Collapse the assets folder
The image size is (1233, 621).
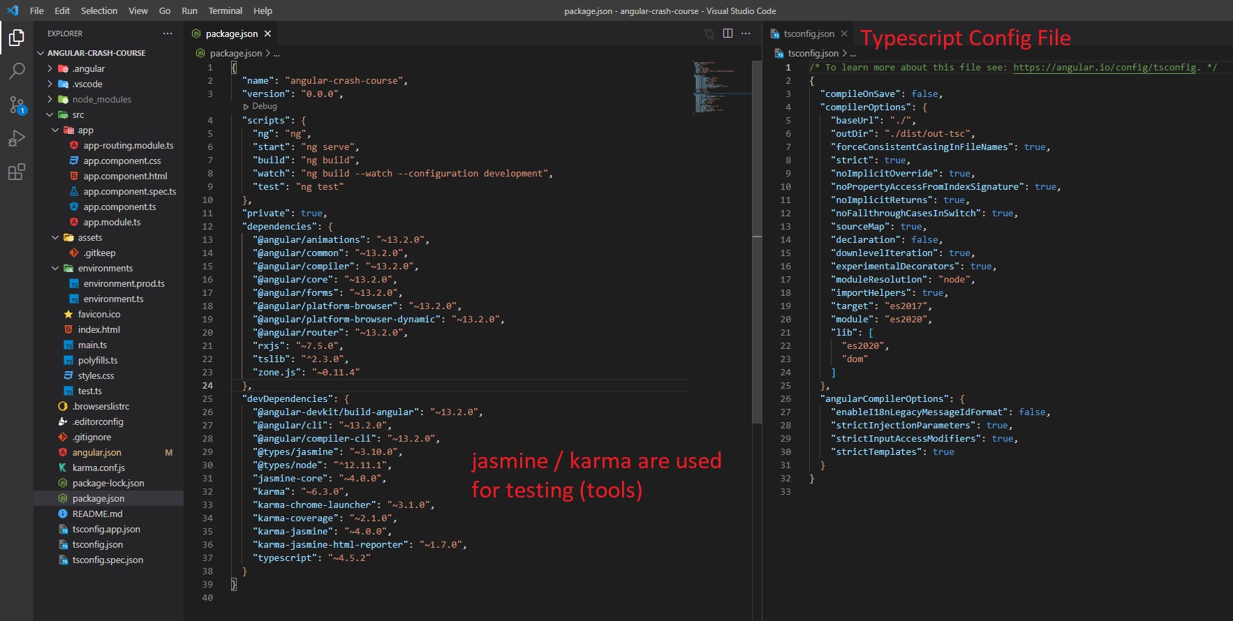point(108,237)
